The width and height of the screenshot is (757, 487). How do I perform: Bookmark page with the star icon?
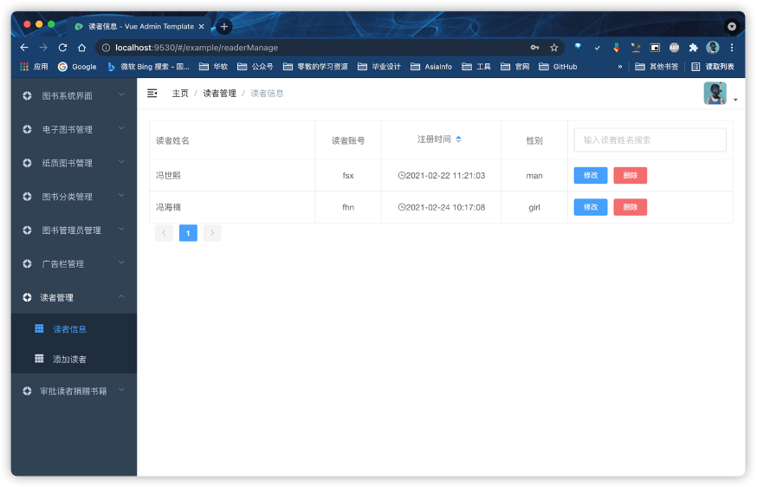[553, 48]
